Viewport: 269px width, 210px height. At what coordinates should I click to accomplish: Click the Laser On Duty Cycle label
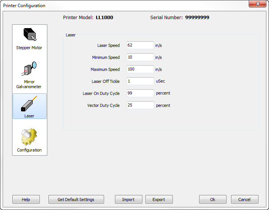[x=101, y=93]
